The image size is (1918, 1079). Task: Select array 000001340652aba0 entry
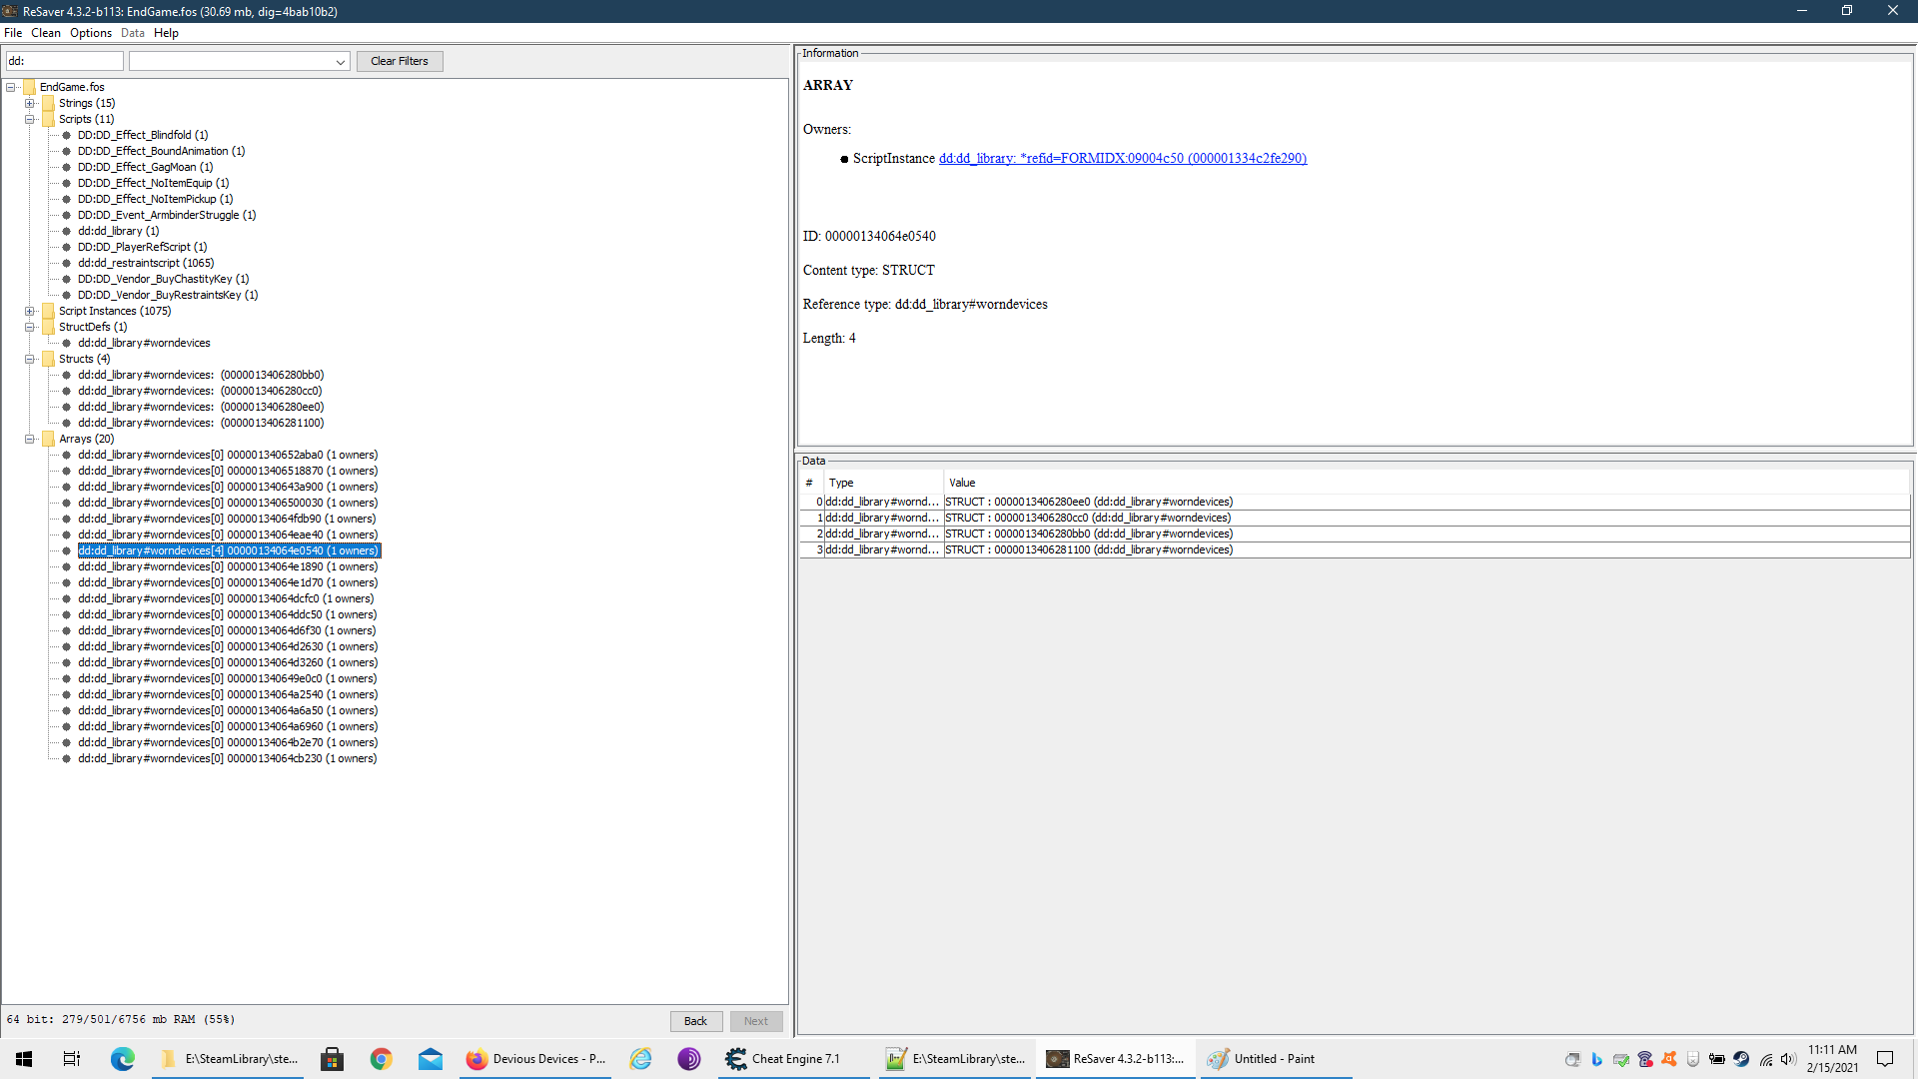[228, 455]
